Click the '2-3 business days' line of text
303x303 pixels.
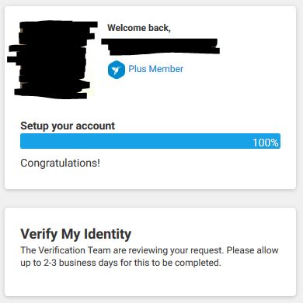[x=120, y=263]
